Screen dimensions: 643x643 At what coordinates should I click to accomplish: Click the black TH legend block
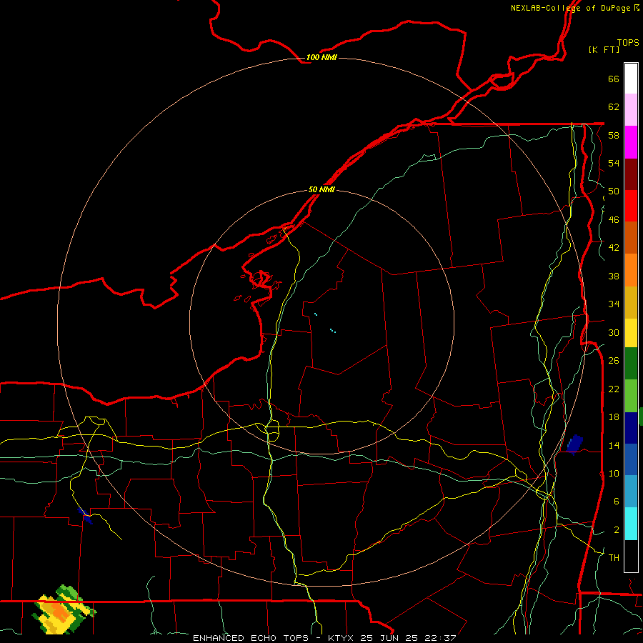pyautogui.click(x=631, y=556)
